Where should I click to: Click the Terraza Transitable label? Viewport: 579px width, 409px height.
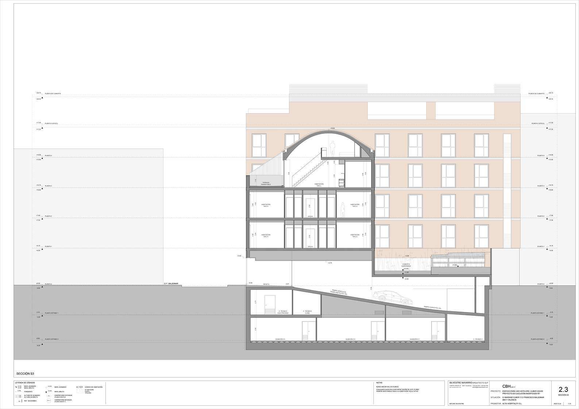tap(266, 183)
